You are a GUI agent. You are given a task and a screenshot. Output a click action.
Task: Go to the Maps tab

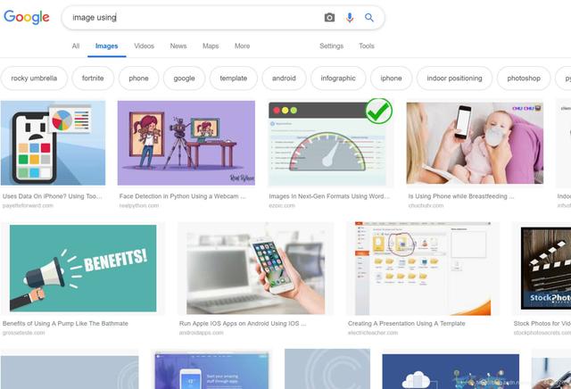(211, 46)
